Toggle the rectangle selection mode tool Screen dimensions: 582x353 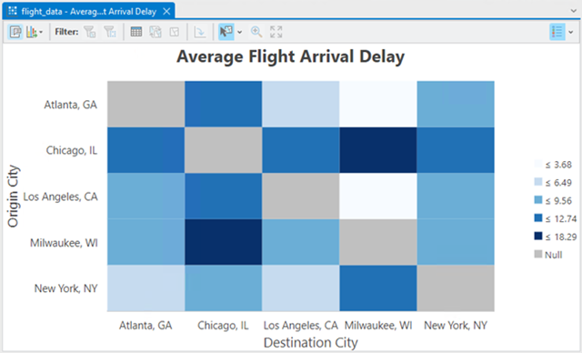(226, 32)
